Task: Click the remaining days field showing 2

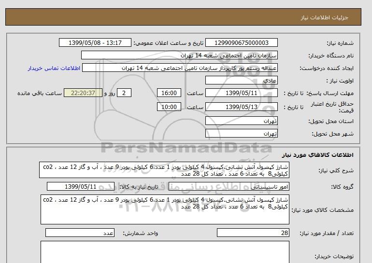Action: coord(124,93)
